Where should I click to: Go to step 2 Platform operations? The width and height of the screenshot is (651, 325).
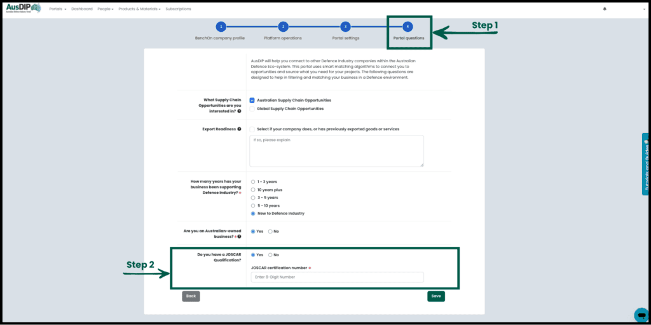[x=284, y=27]
